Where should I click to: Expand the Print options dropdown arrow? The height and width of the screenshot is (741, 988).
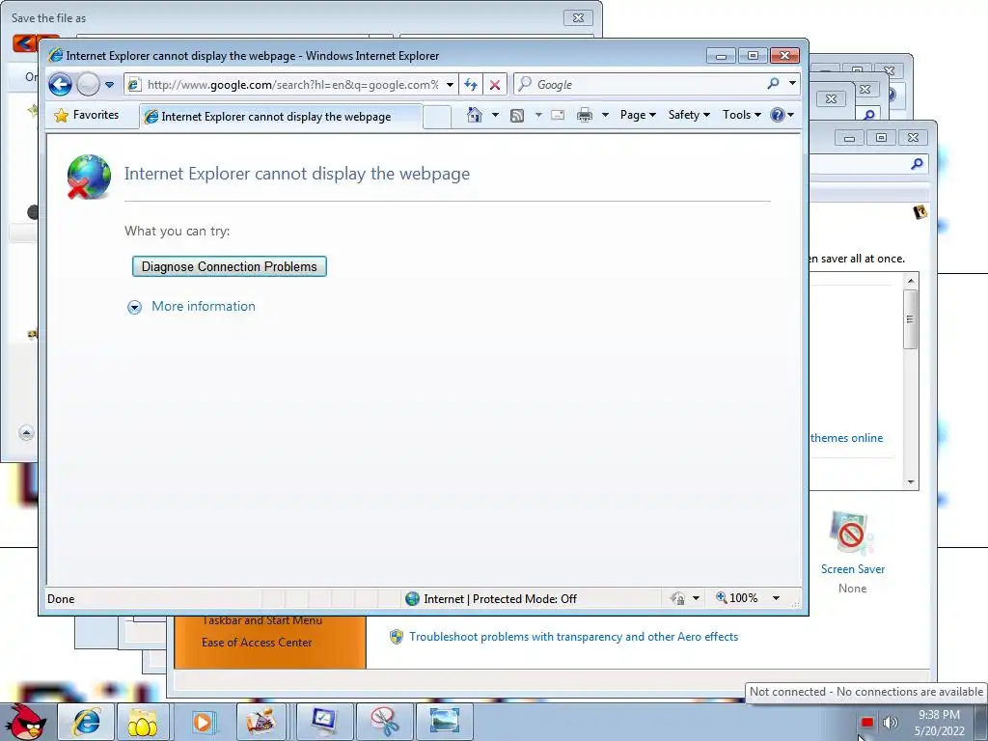pyautogui.click(x=605, y=115)
